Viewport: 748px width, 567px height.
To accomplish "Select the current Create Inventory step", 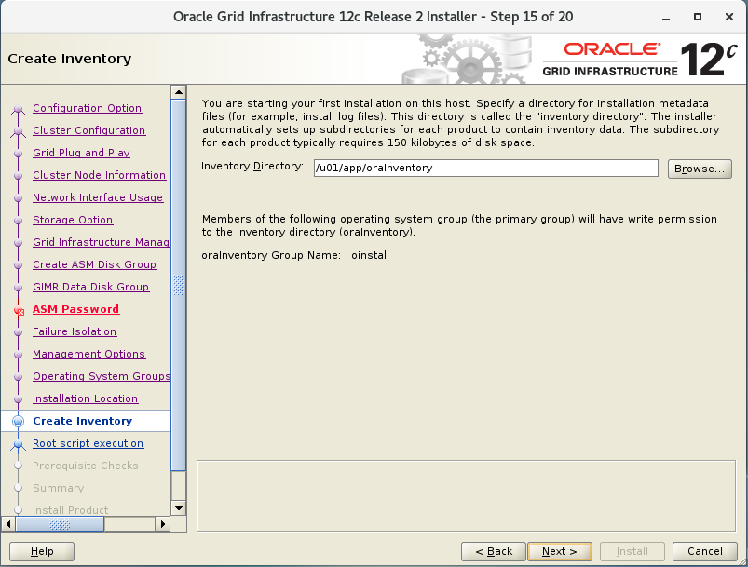I will coord(83,421).
